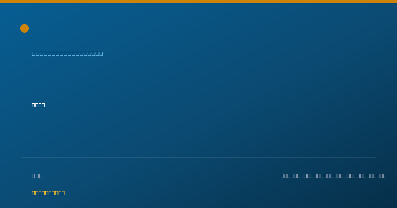The height and width of the screenshot is (208, 397).
Task: Click the orange bullet marker near the header
Action: tap(24, 28)
